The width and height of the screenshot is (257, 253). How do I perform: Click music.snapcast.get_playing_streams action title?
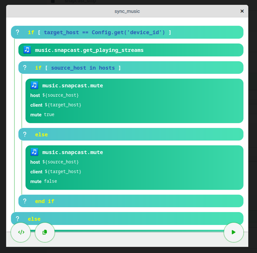[89, 50]
